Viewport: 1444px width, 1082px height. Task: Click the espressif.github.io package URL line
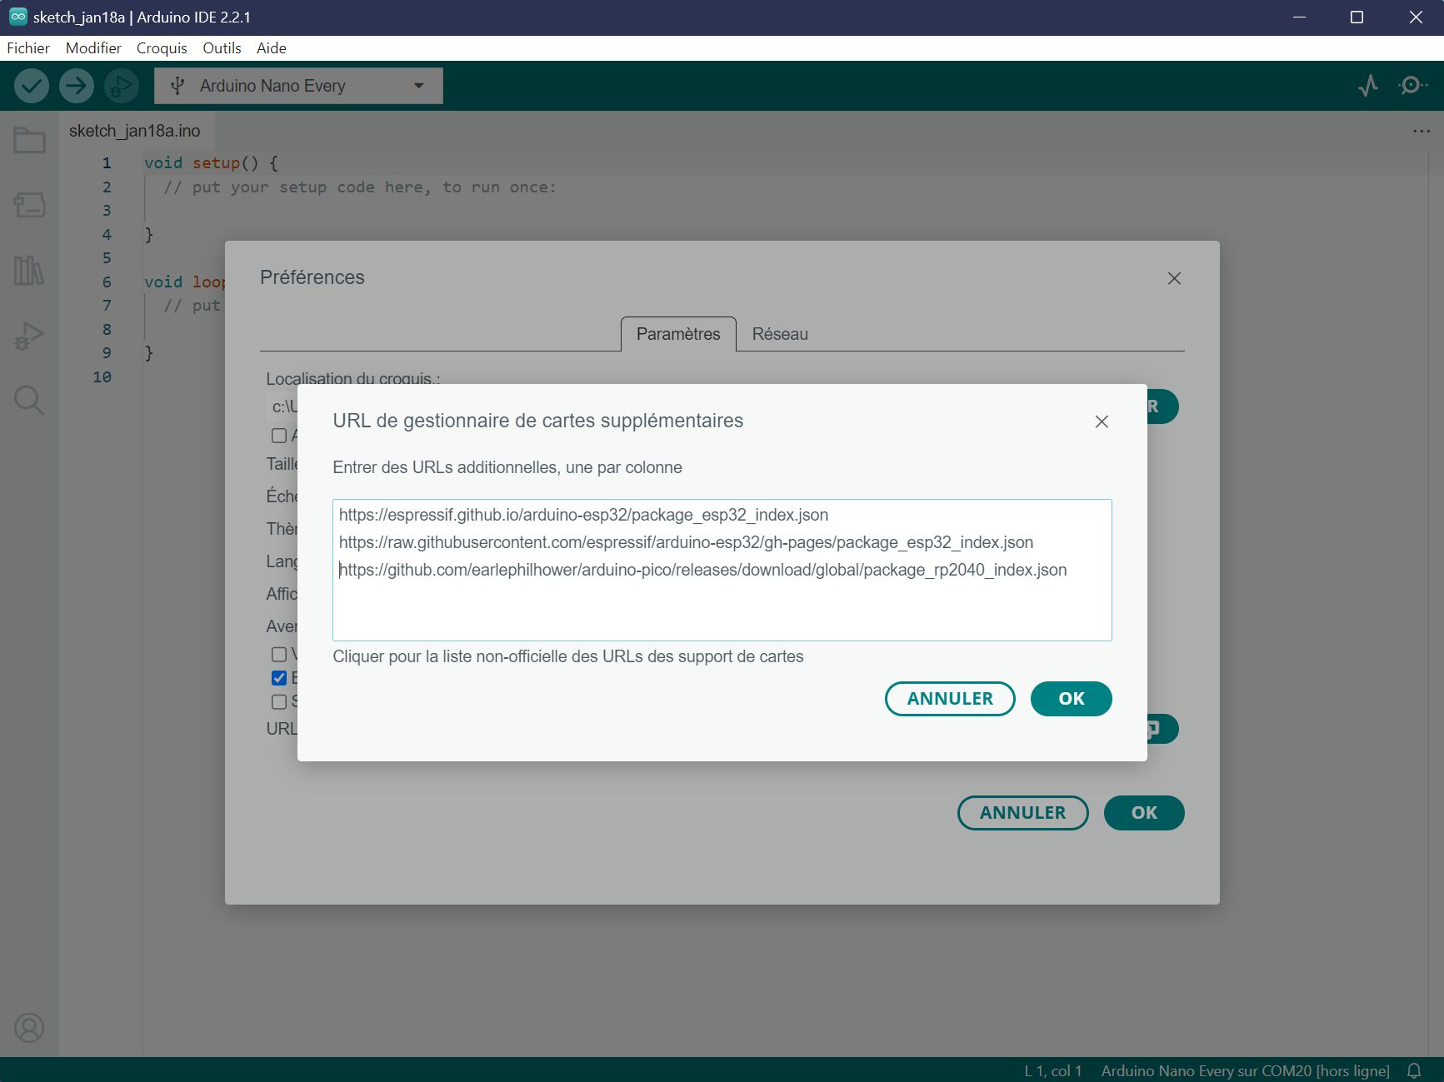pos(583,515)
